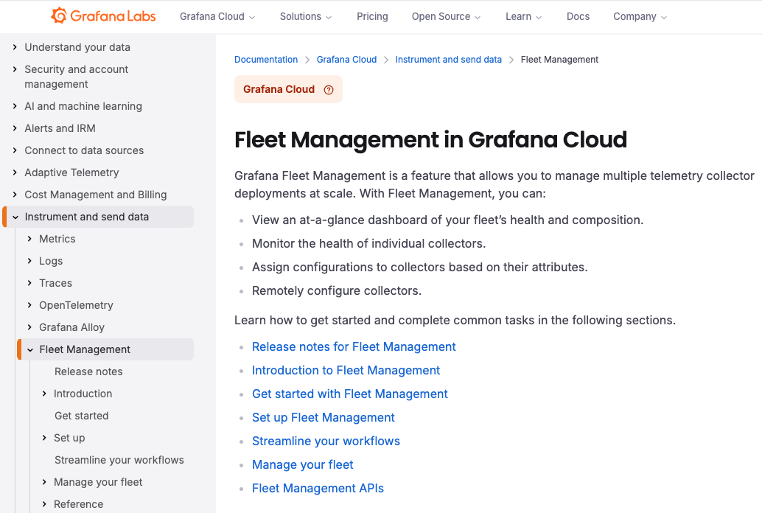Expand AI and machine learning chevron
Viewport: 762px width, 513px height.
[x=15, y=106]
